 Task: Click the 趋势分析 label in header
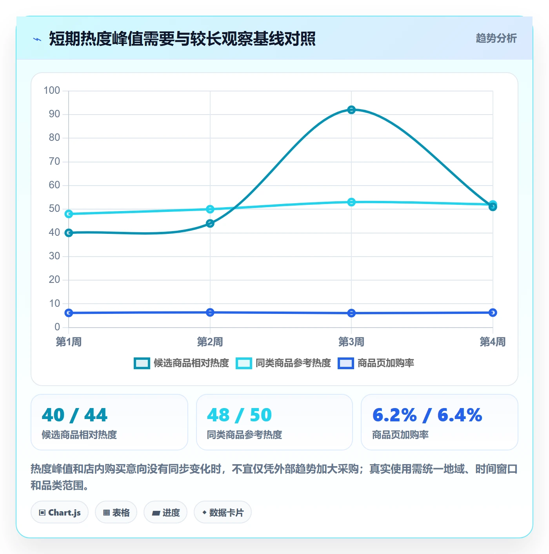[x=496, y=38]
